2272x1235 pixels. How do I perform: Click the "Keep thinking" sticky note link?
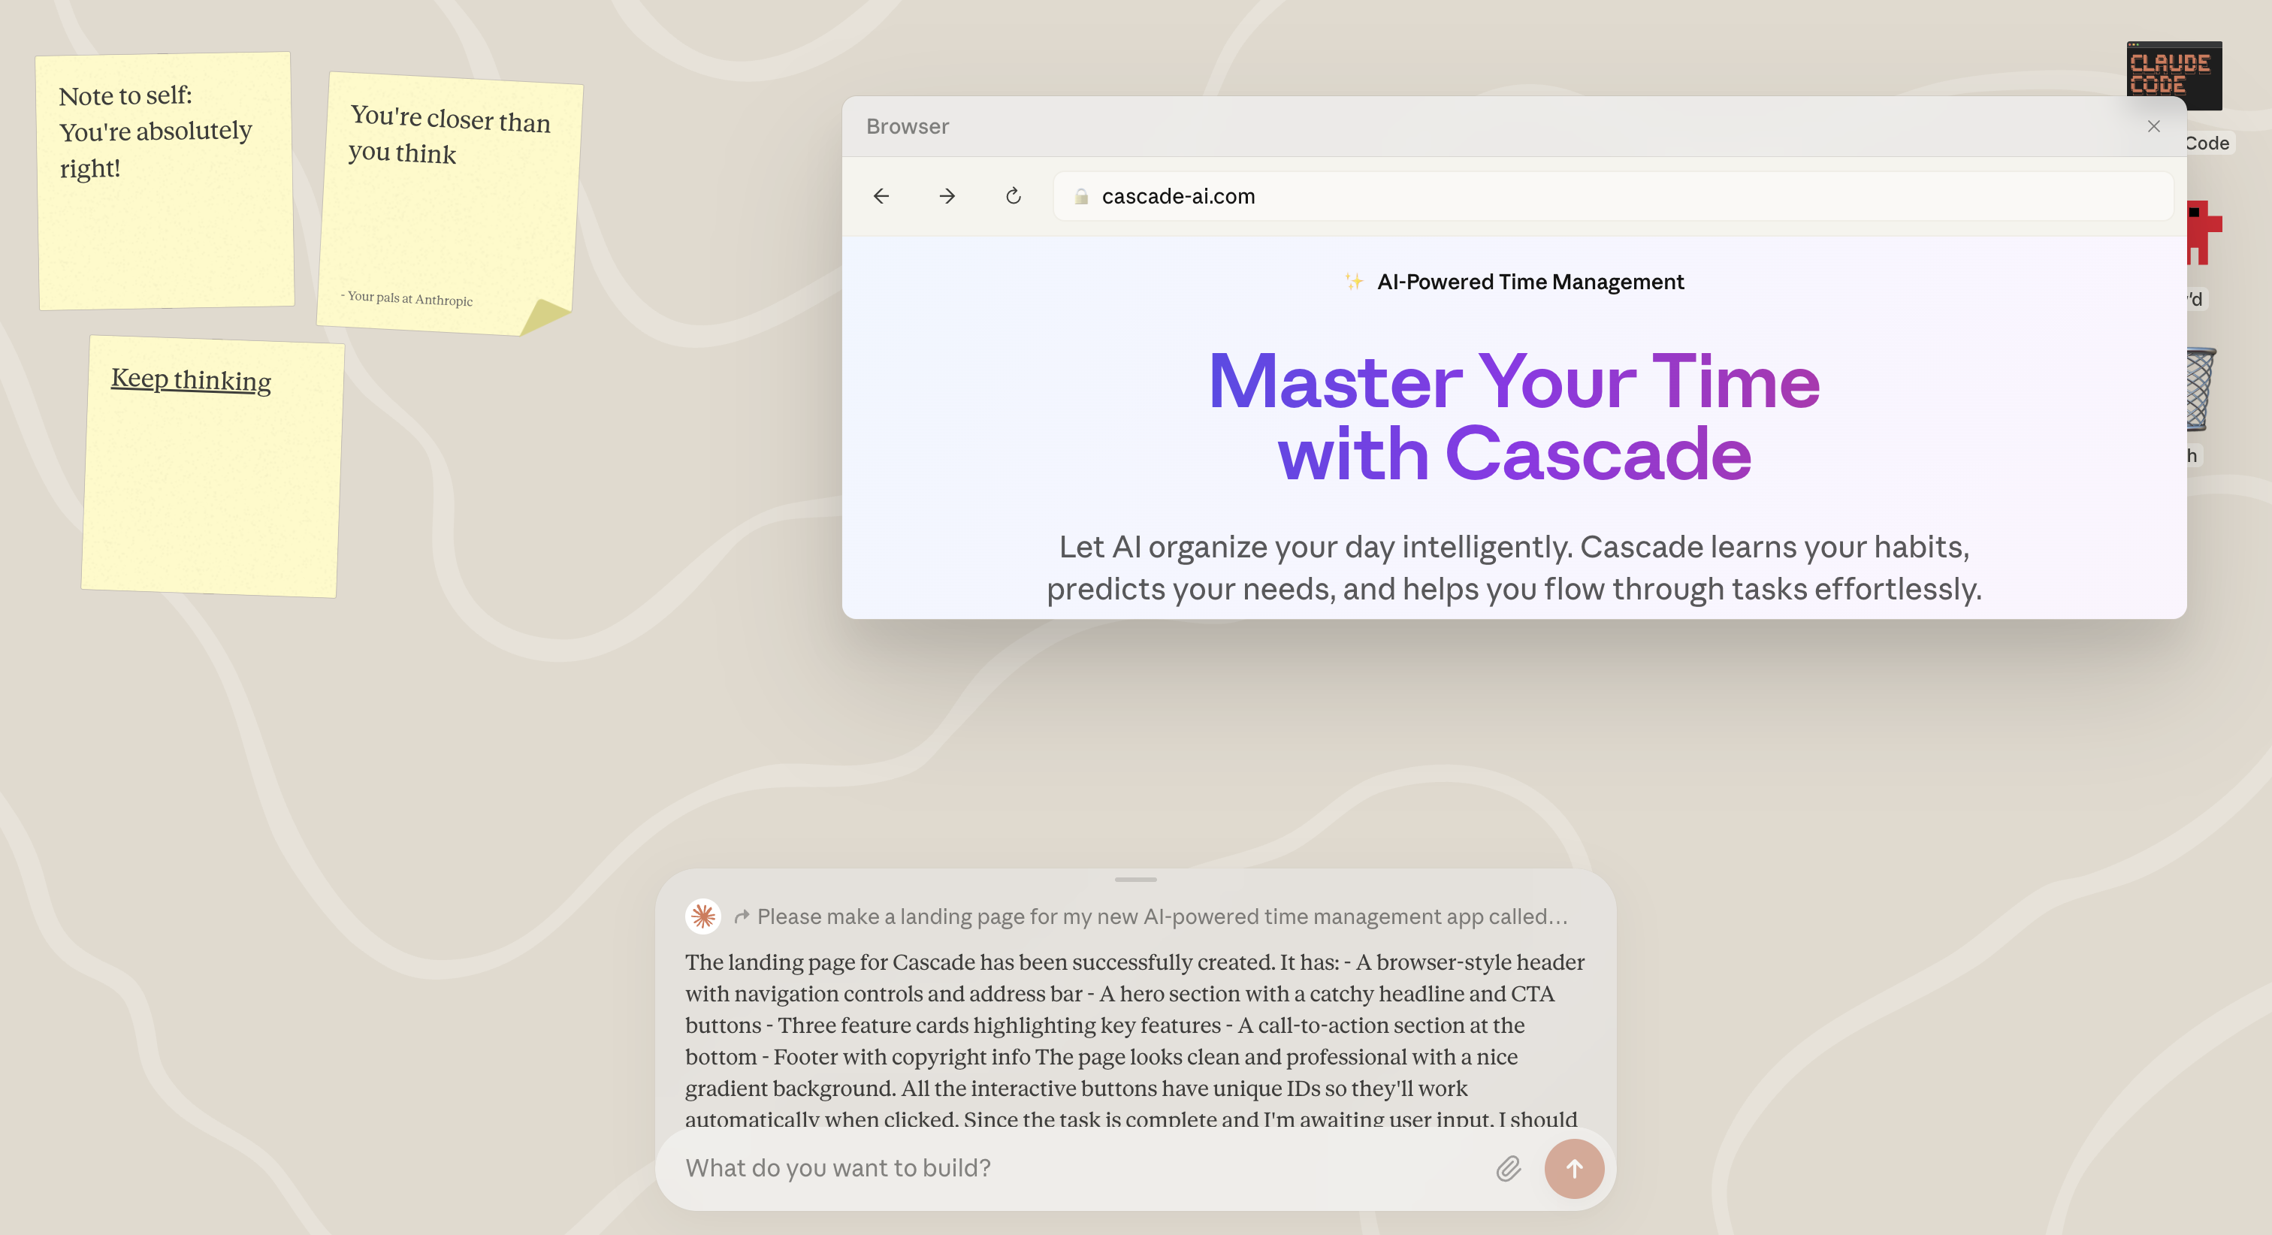tap(191, 379)
